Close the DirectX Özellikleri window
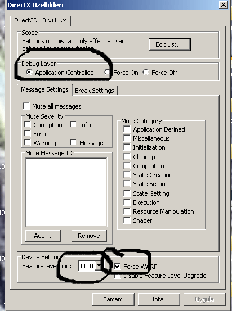The image size is (232, 311). tap(223, 4)
